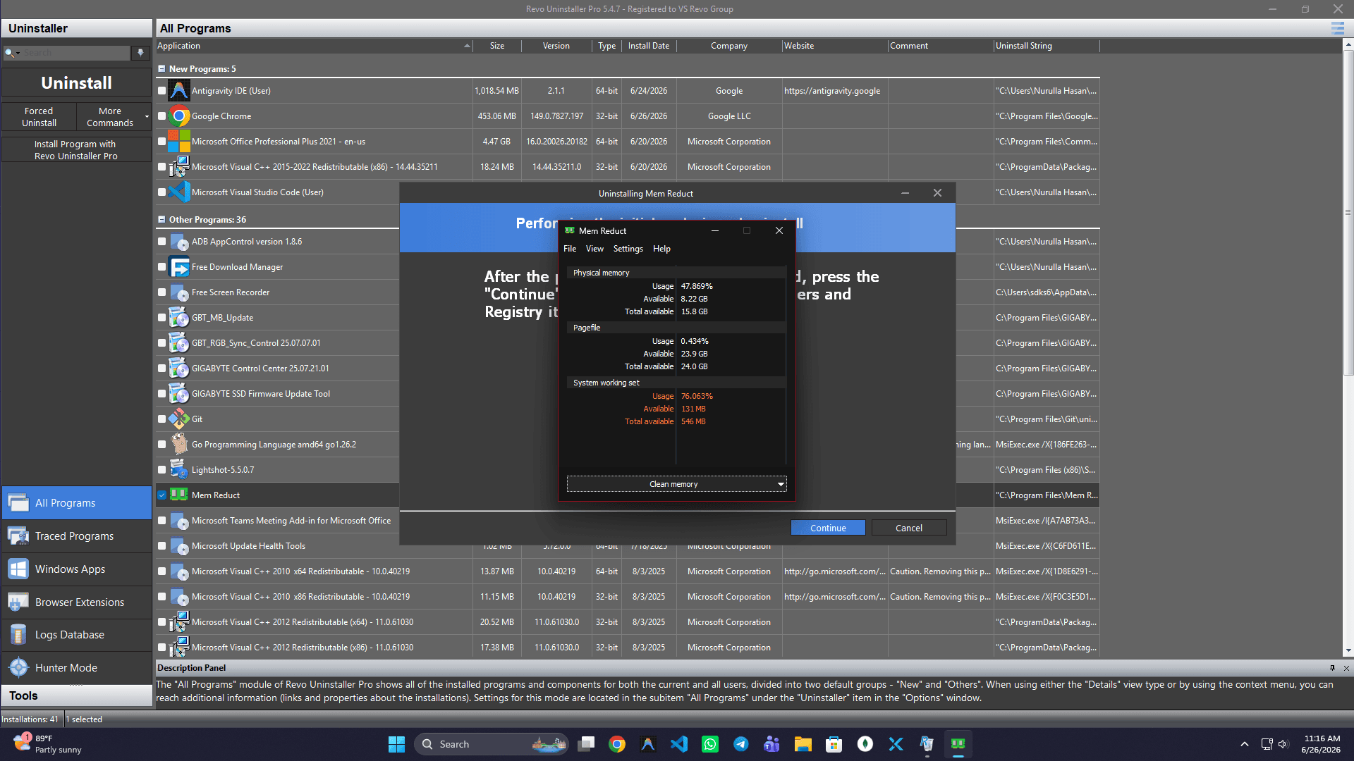
Task: Open the clock and date in taskbar
Action: pos(1322,744)
